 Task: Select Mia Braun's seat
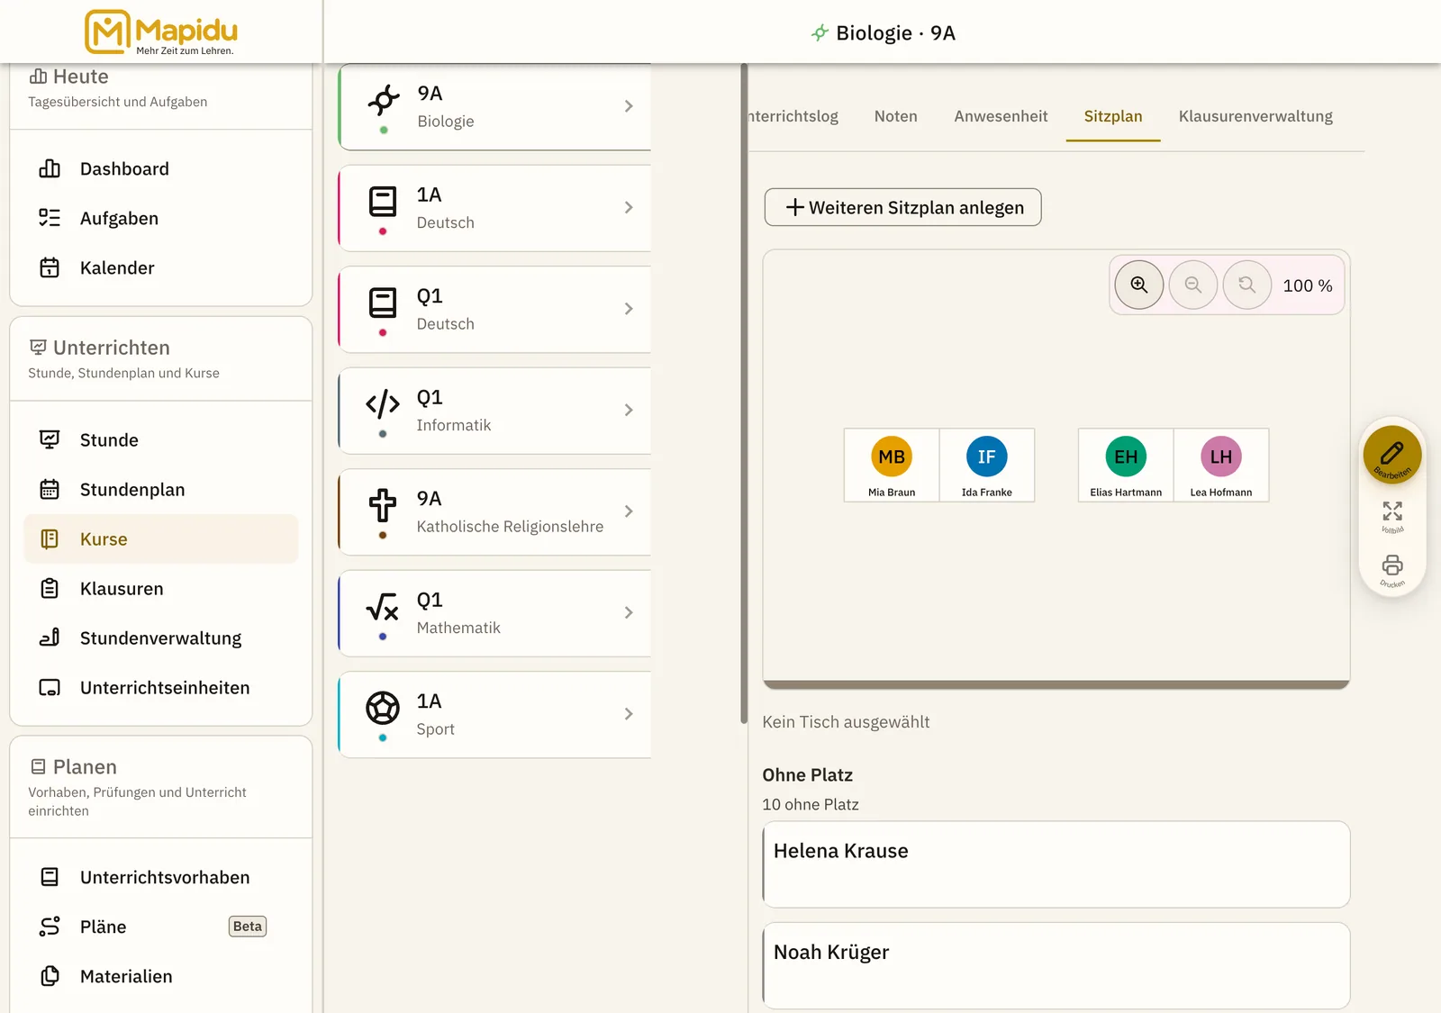pos(892,466)
